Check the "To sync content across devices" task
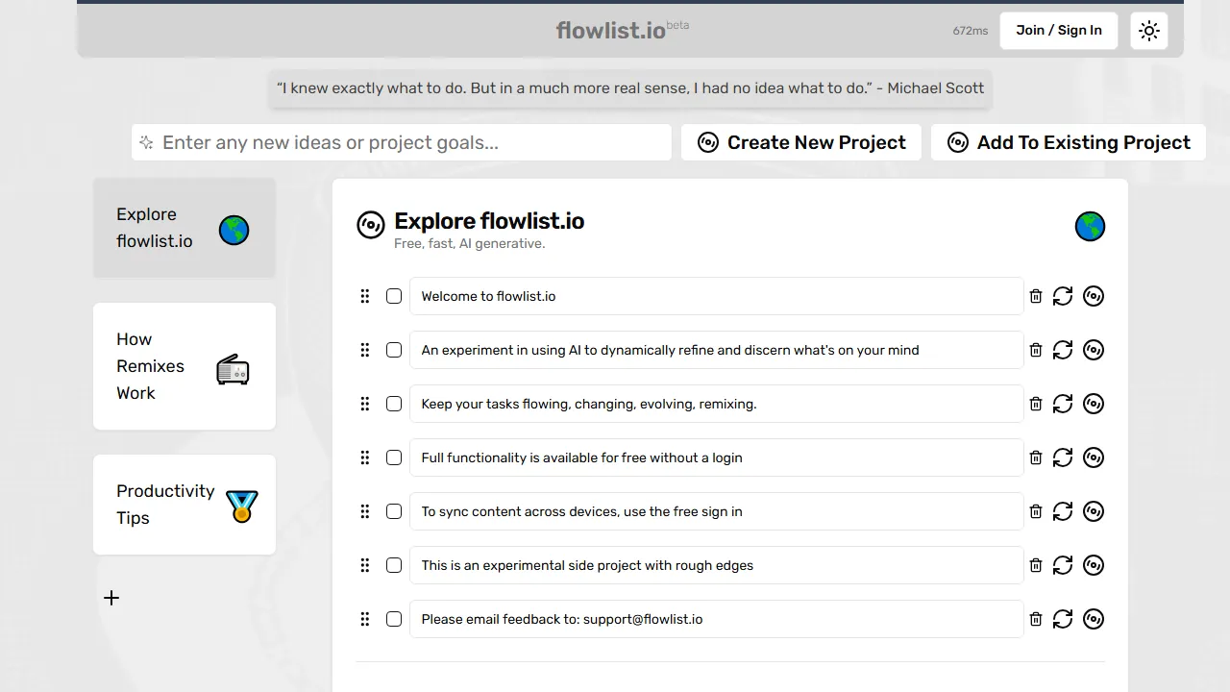The height and width of the screenshot is (692, 1230). tap(394, 511)
